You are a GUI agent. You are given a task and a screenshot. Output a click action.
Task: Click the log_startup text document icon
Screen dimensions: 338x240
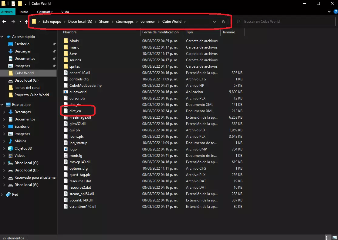tap(66, 143)
